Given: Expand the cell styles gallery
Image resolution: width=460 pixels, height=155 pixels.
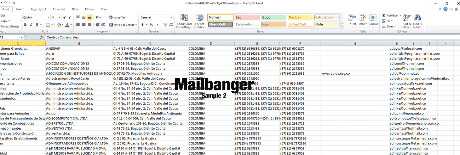Looking at the screenshot, I should click(x=342, y=26).
